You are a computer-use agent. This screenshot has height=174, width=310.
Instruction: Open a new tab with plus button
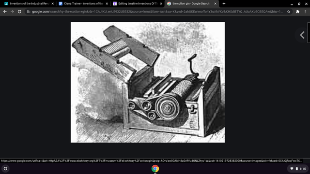(x=224, y=3)
